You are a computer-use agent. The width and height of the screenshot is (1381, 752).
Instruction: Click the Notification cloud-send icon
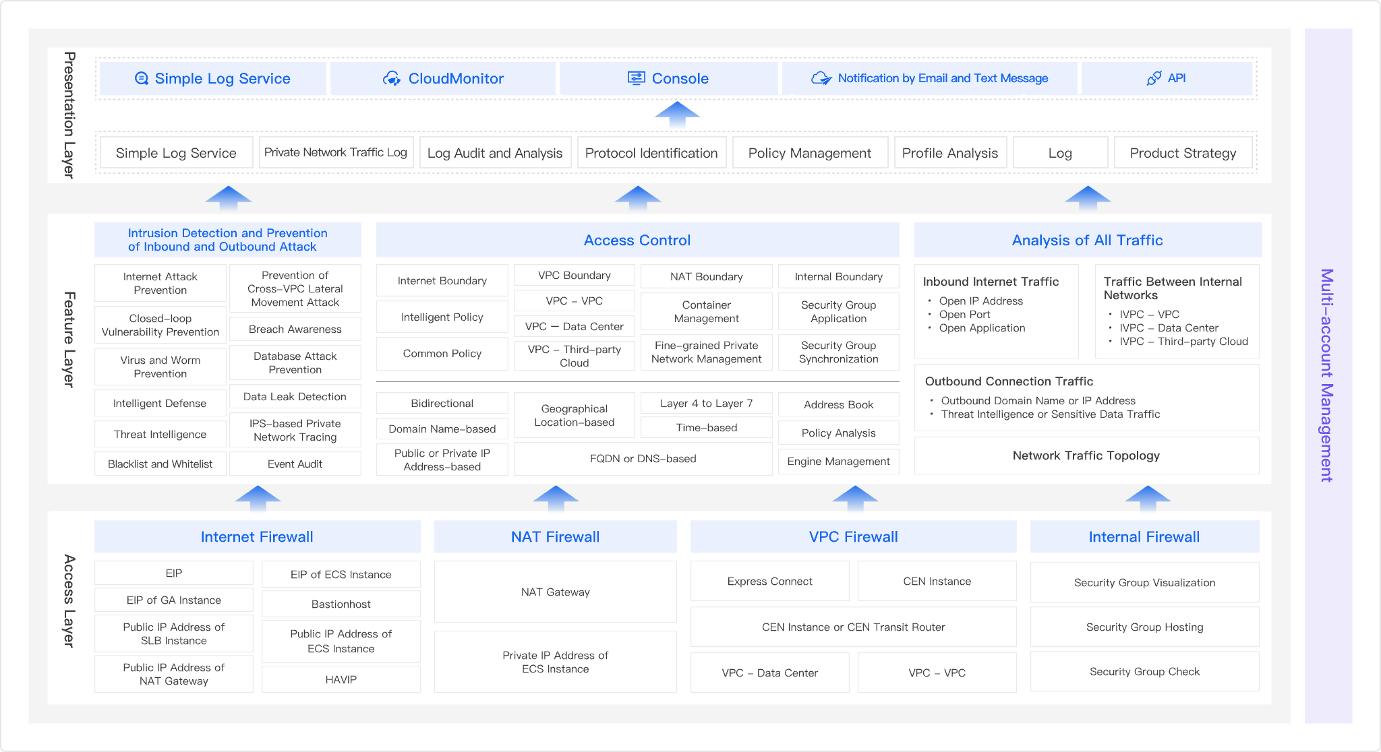click(821, 78)
